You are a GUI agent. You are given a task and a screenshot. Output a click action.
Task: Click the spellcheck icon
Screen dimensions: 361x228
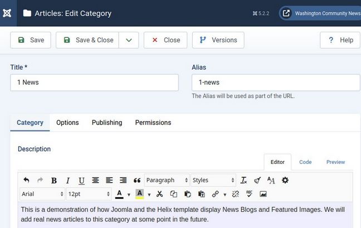tap(249, 194)
